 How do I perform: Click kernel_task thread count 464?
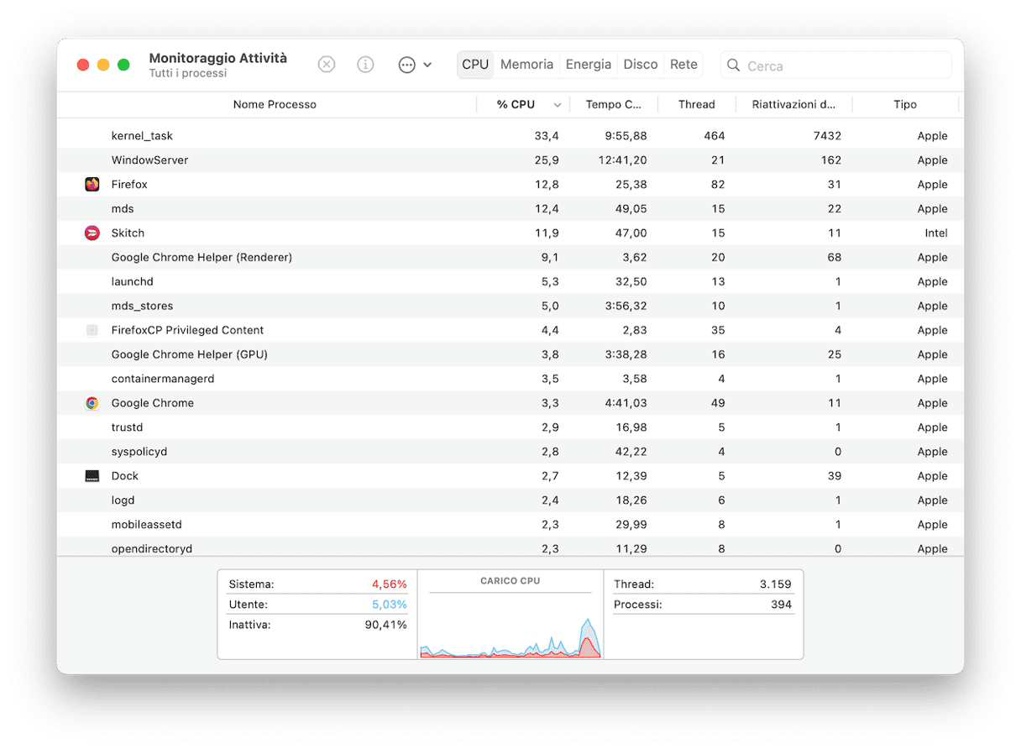(x=715, y=136)
